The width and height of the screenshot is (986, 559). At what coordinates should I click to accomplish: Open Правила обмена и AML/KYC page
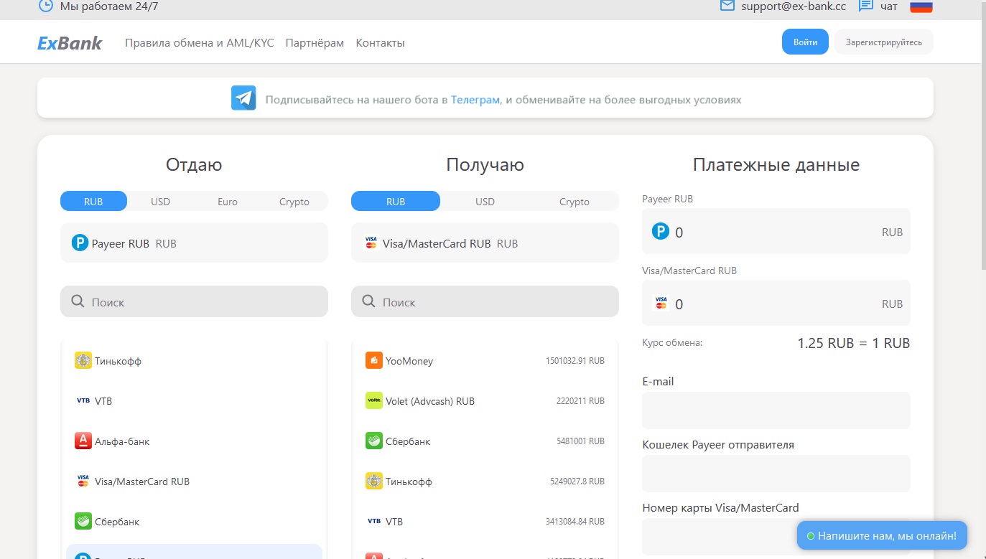pos(200,43)
